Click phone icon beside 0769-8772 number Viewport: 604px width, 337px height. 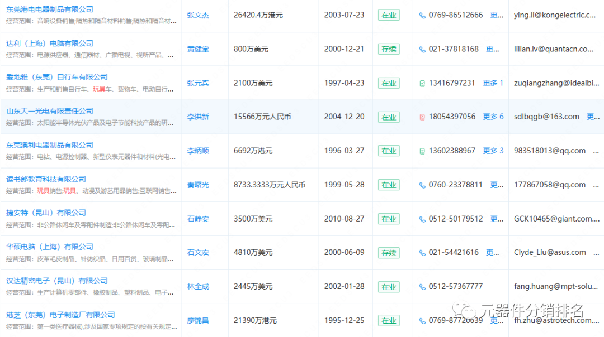(x=422, y=321)
